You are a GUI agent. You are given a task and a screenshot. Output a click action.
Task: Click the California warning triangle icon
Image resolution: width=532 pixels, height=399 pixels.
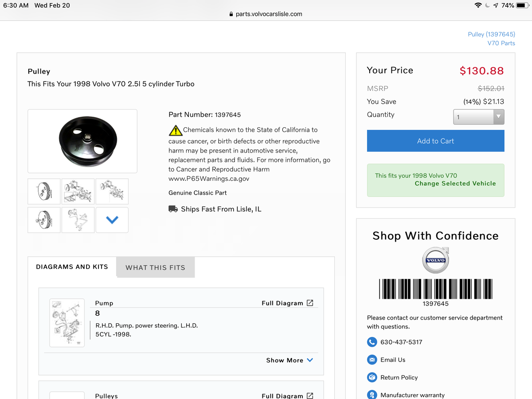(176, 130)
